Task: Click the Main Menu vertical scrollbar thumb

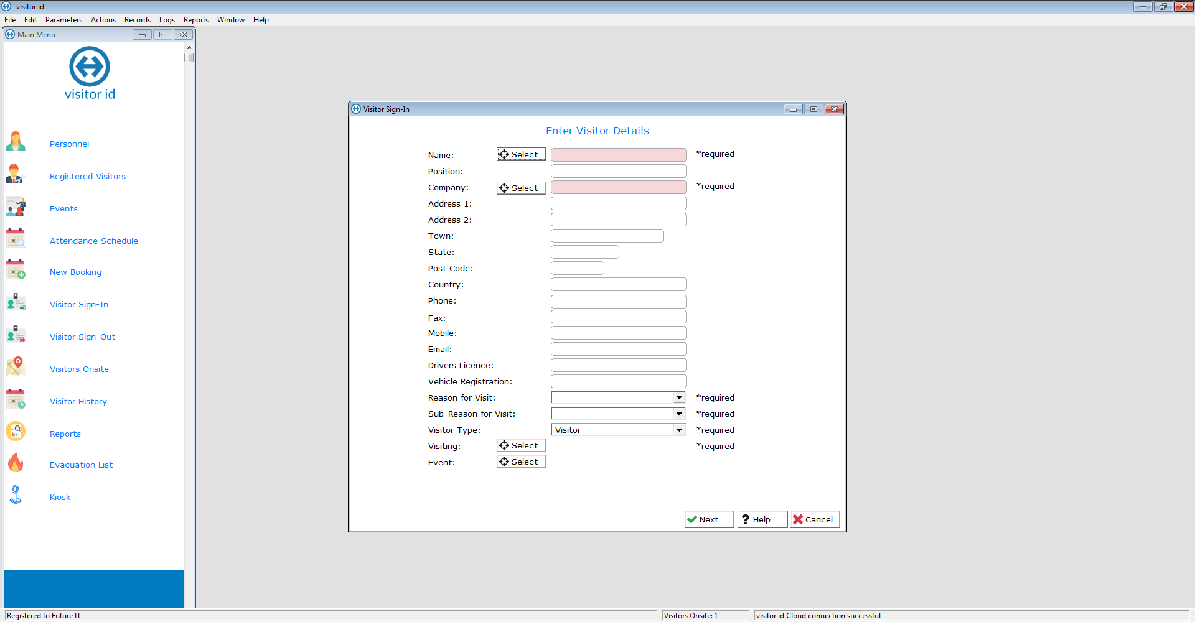Action: pos(189,57)
